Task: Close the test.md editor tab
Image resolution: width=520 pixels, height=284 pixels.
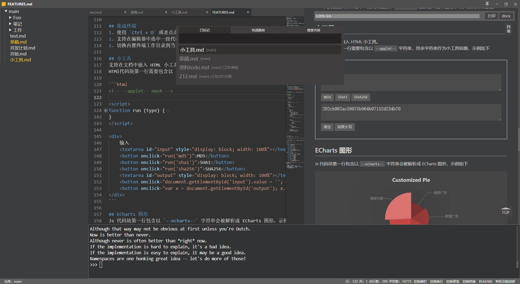Action: [x=125, y=12]
